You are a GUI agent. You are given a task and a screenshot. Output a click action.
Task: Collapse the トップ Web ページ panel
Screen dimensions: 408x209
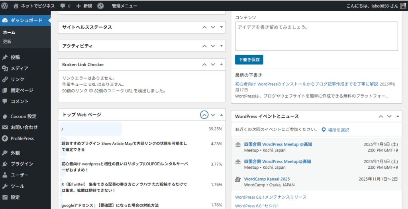pos(221,114)
